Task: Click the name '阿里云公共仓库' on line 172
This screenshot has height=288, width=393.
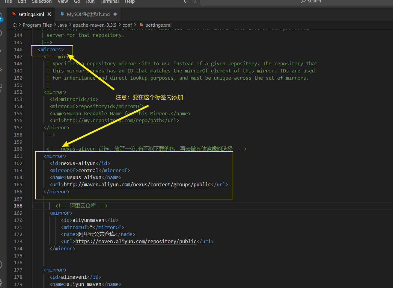Action: [x=97, y=234]
